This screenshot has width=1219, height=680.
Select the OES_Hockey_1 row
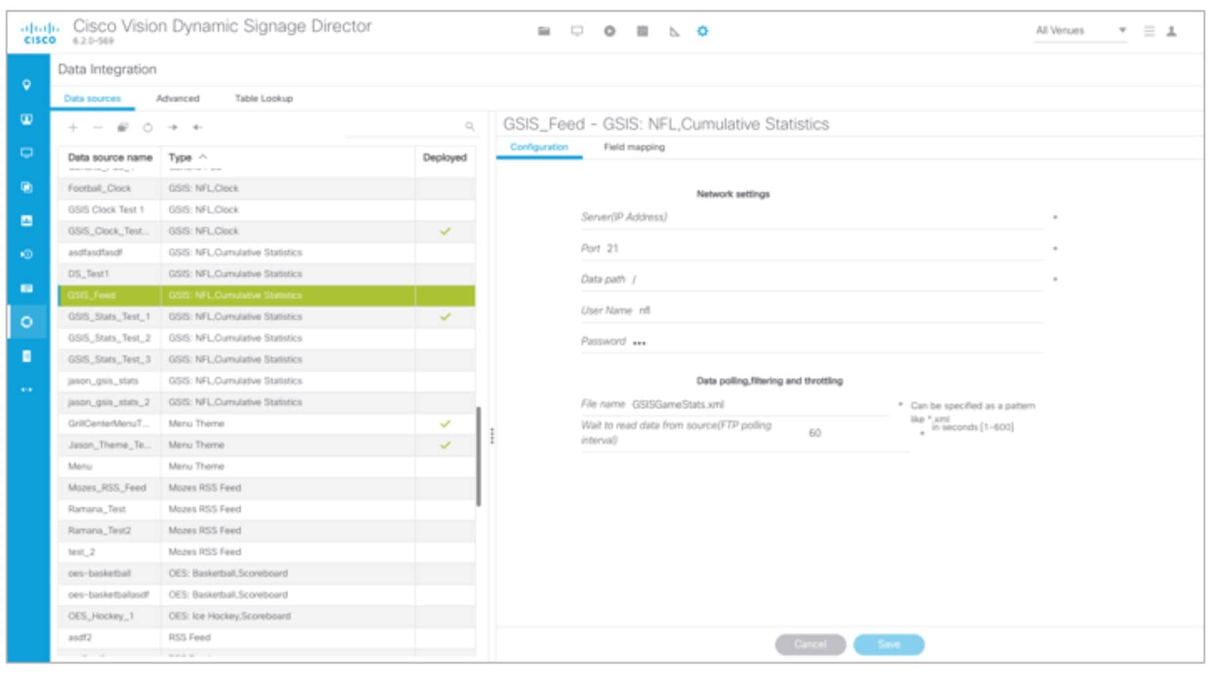point(267,616)
